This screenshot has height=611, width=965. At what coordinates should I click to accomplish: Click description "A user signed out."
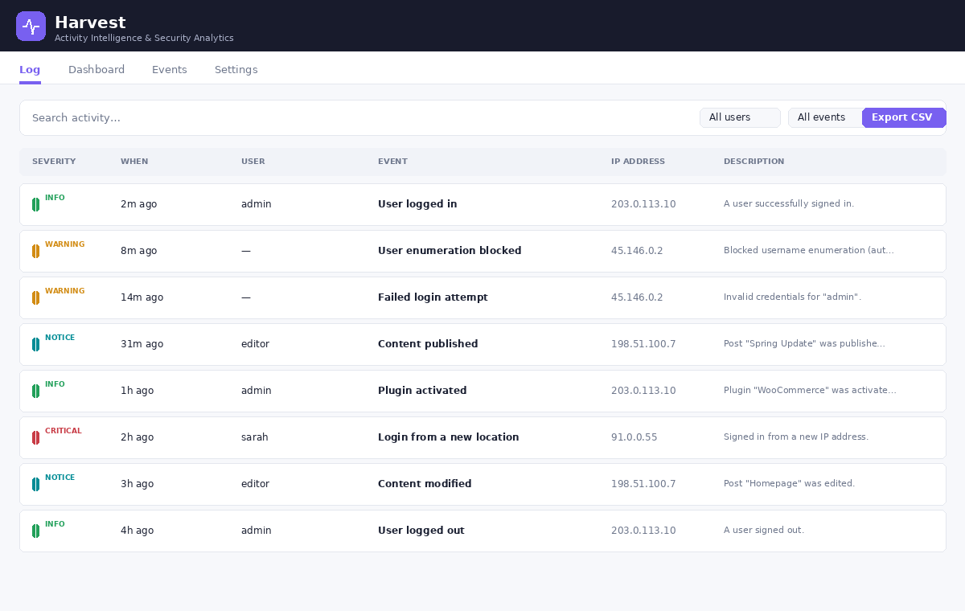(764, 531)
